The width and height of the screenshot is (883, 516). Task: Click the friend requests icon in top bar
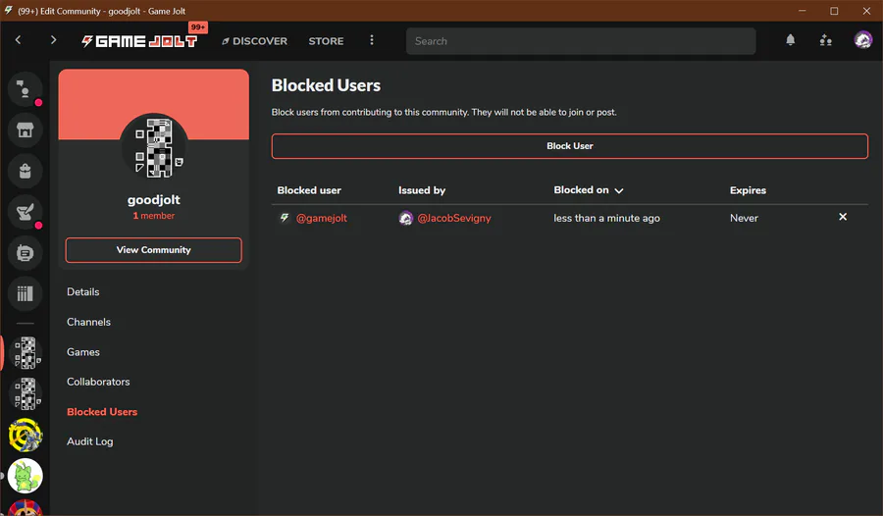(x=825, y=40)
